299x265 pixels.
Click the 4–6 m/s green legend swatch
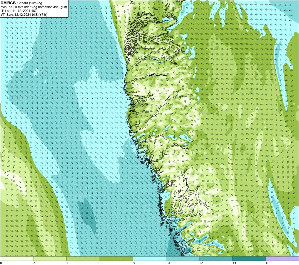click(83, 258)
